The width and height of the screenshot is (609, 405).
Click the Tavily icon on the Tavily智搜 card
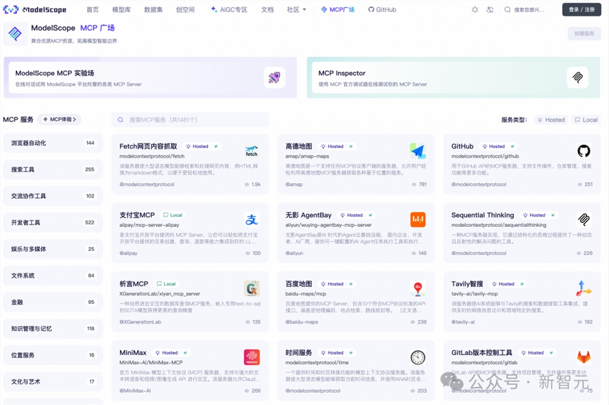coord(583,288)
